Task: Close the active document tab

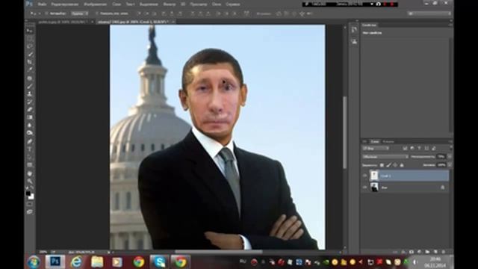Action: [x=173, y=22]
